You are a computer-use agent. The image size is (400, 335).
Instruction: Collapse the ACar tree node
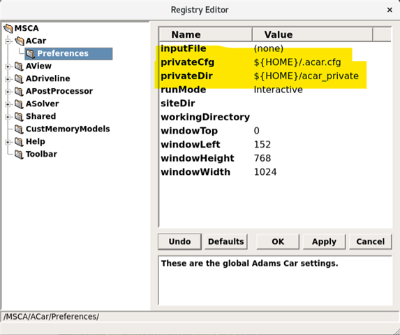click(8, 41)
